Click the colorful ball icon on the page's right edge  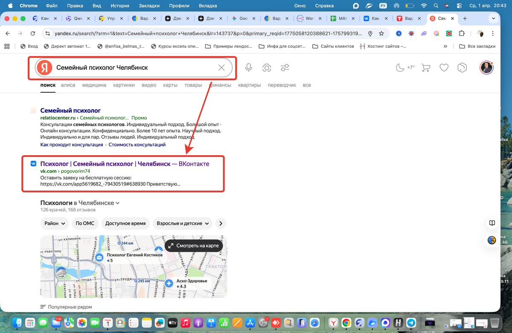[492, 240]
